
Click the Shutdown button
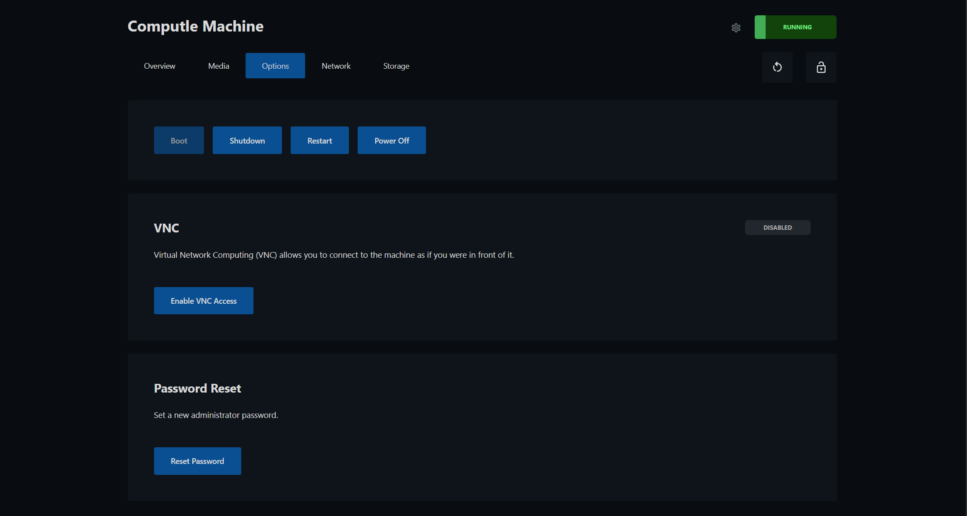click(x=247, y=140)
